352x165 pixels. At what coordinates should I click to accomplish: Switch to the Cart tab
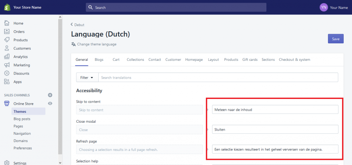pyautogui.click(x=116, y=60)
